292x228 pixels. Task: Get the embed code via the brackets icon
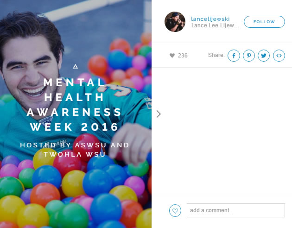tap(279, 56)
